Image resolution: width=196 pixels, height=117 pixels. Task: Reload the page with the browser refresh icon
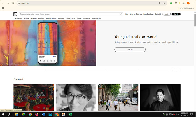[13, 3]
